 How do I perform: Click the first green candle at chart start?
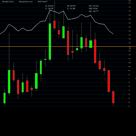pos(4,98)
